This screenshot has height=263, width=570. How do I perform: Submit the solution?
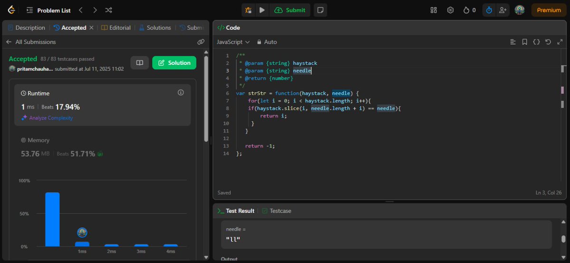click(290, 10)
